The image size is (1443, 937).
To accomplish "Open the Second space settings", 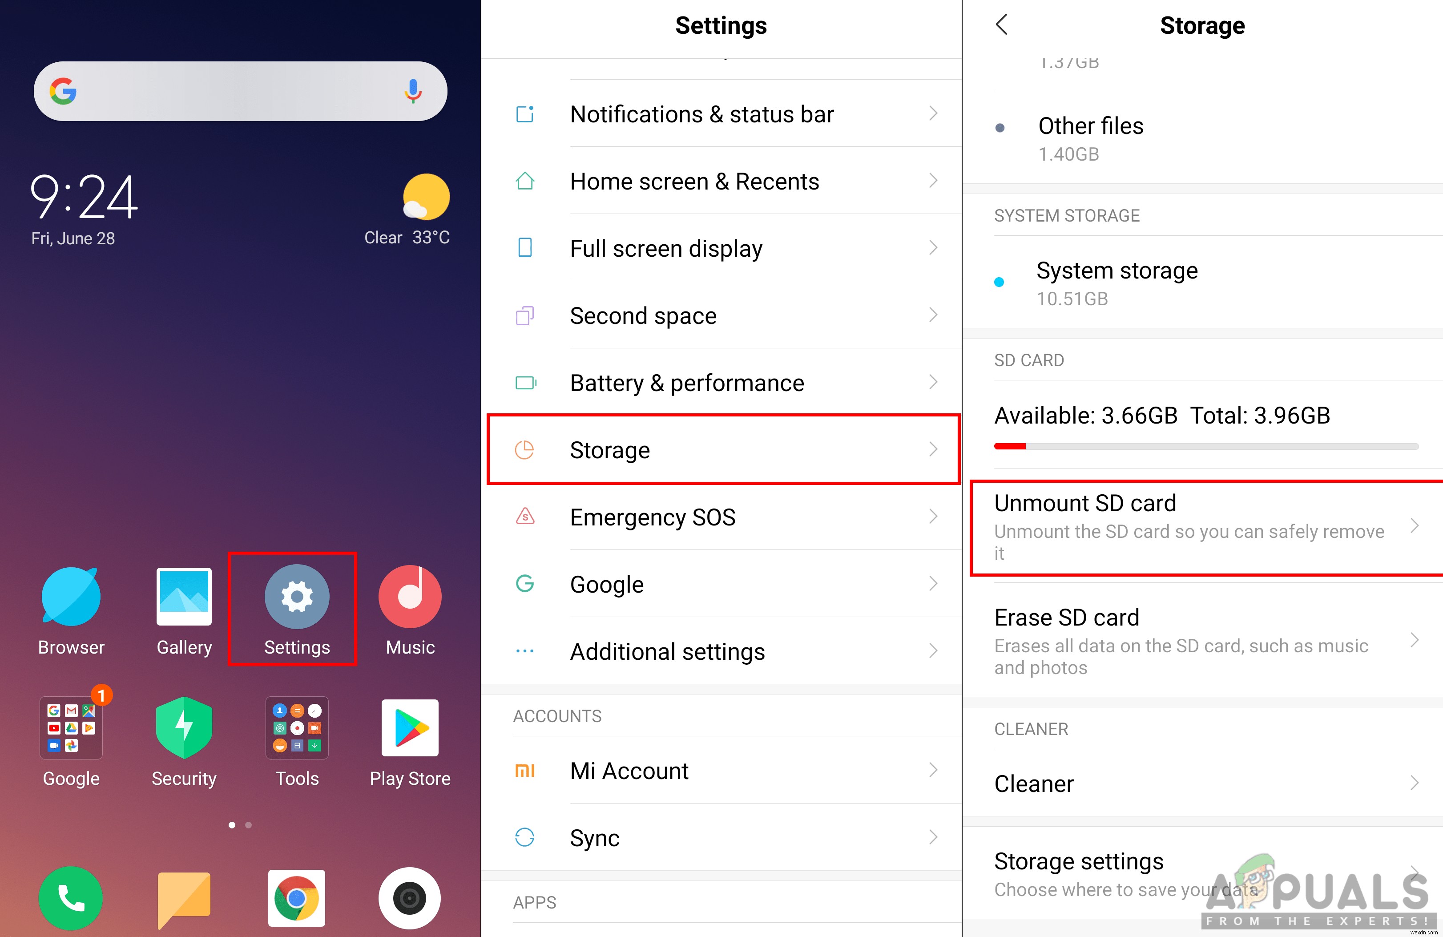I will (721, 316).
